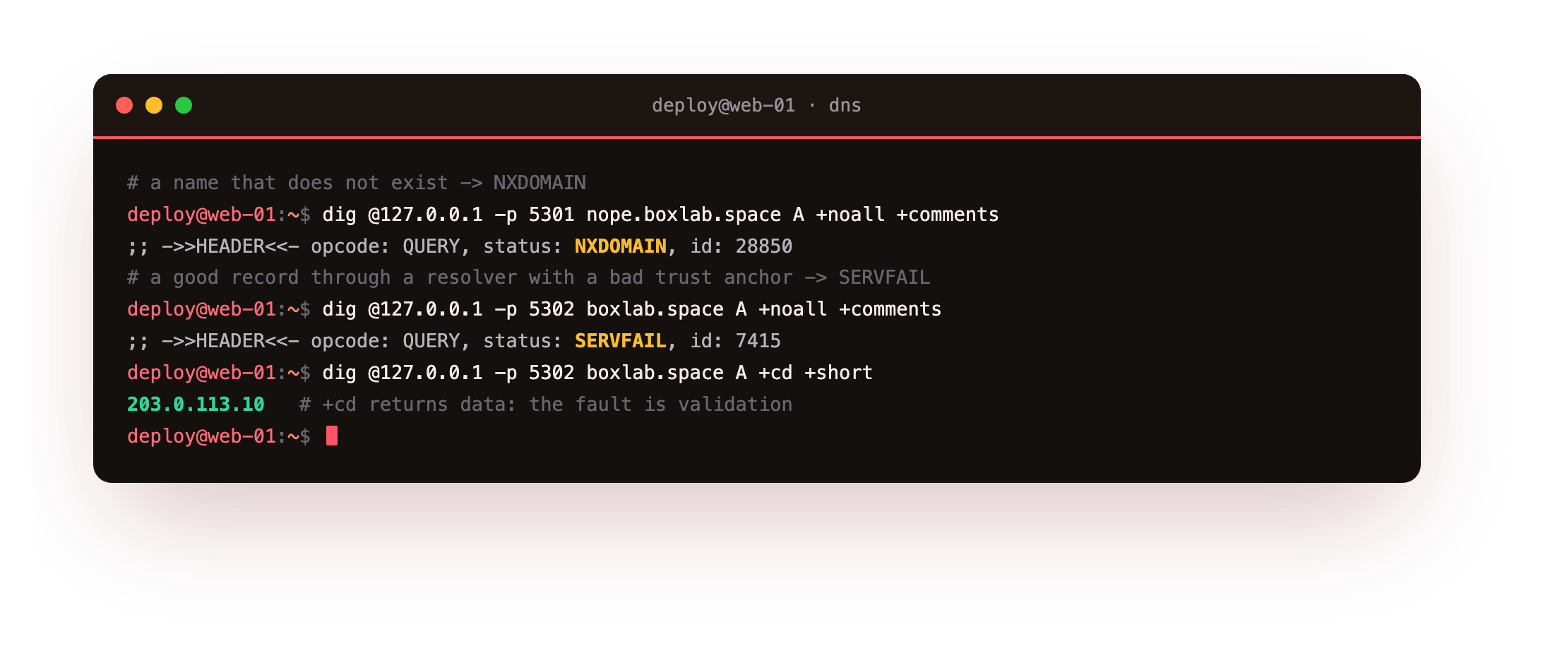Click the dig command ending in '+cd +short'
1543x653 pixels.
(597, 373)
